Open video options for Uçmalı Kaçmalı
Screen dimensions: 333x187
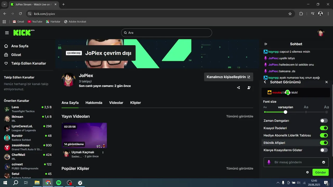coord(103,152)
